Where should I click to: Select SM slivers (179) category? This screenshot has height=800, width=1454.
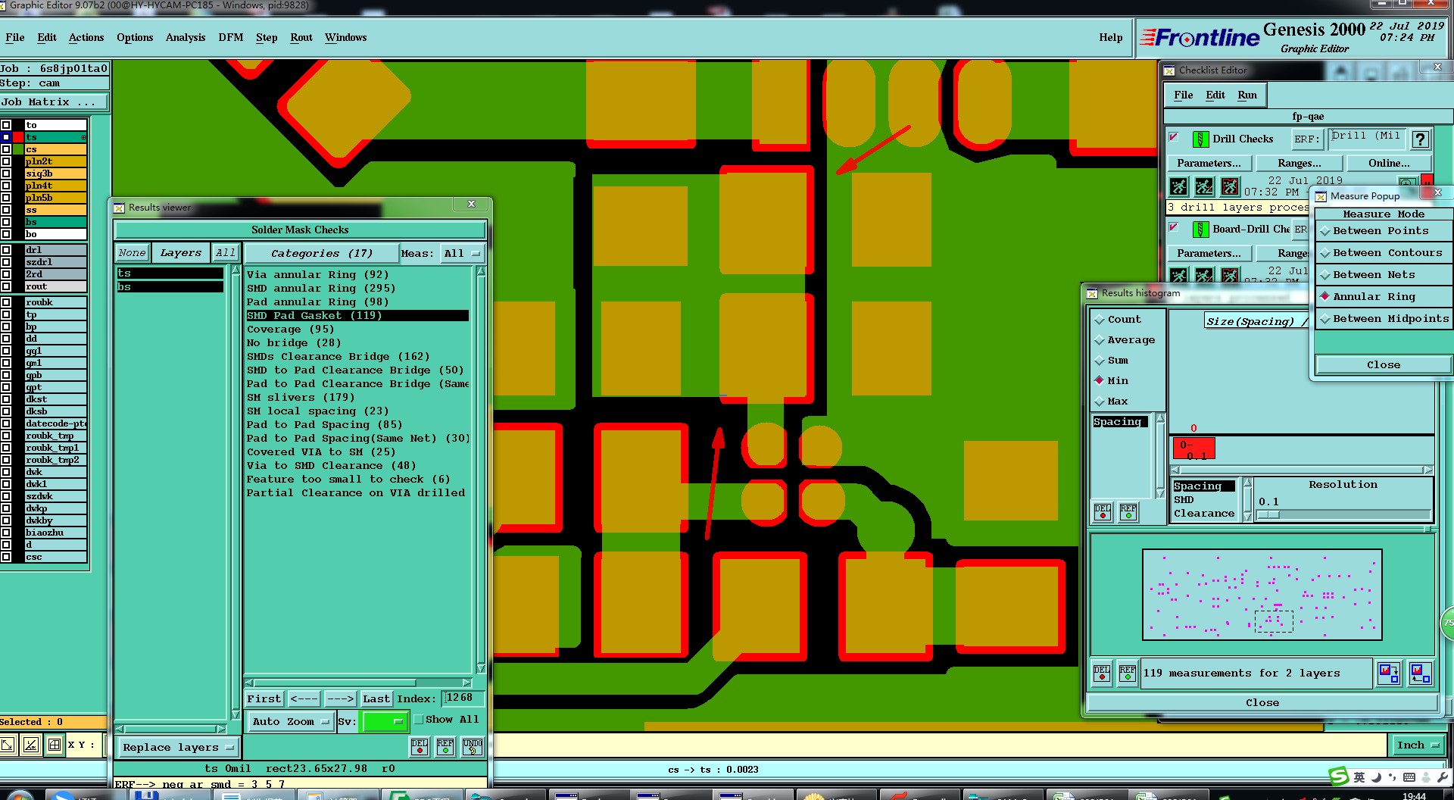301,398
